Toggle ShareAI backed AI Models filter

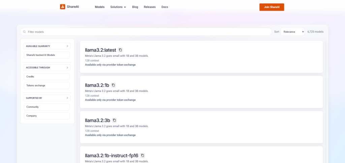[x=46, y=55]
